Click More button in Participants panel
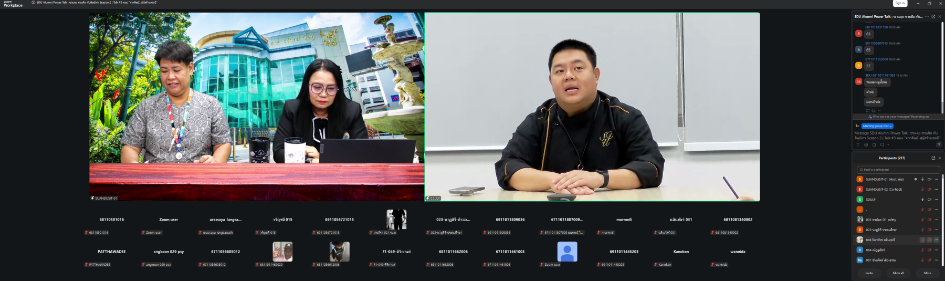The image size is (945, 281). click(928, 273)
